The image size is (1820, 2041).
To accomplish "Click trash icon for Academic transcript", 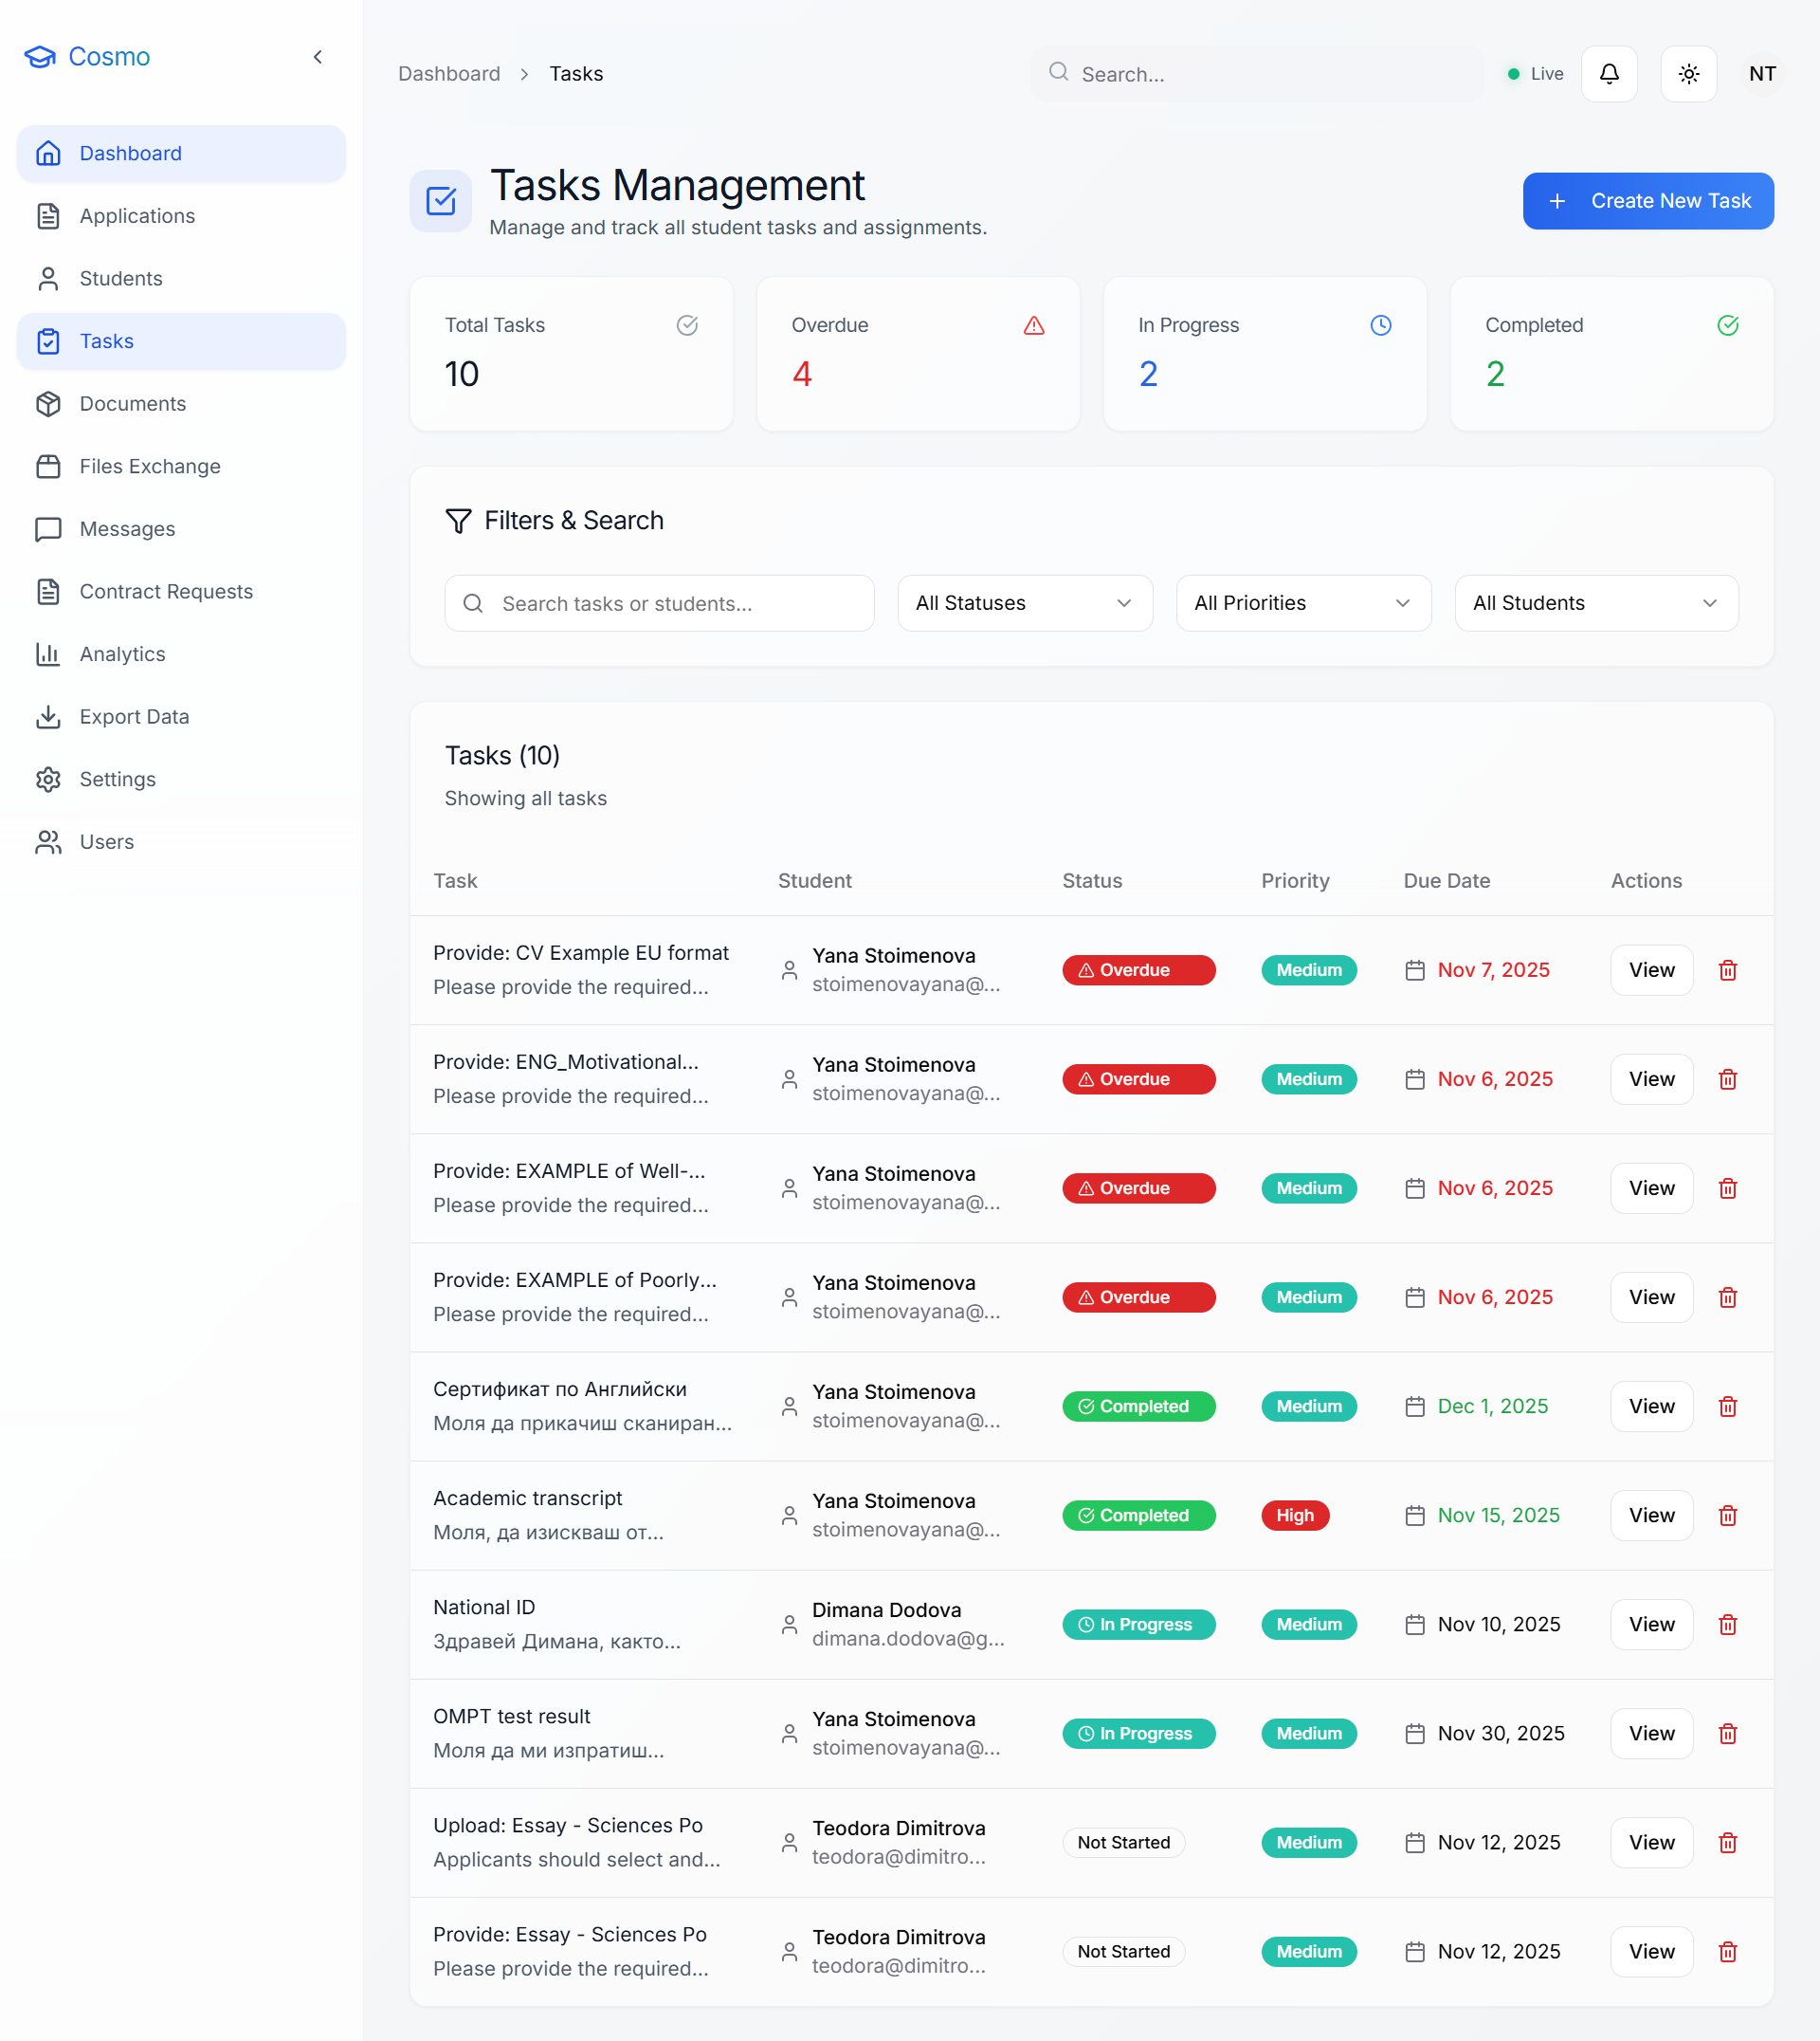I will 1727,1516.
